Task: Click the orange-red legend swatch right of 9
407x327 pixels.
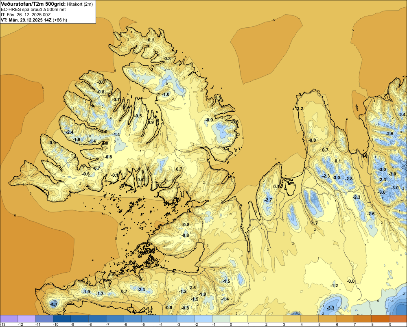Action: (398, 319)
